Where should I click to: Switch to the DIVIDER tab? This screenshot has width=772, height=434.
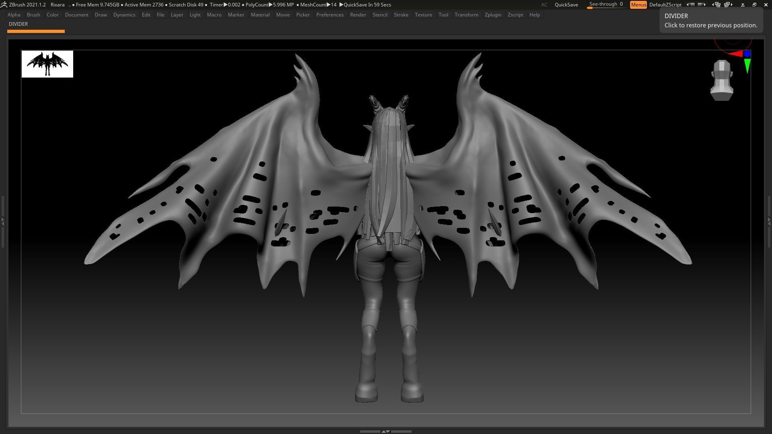(18, 24)
